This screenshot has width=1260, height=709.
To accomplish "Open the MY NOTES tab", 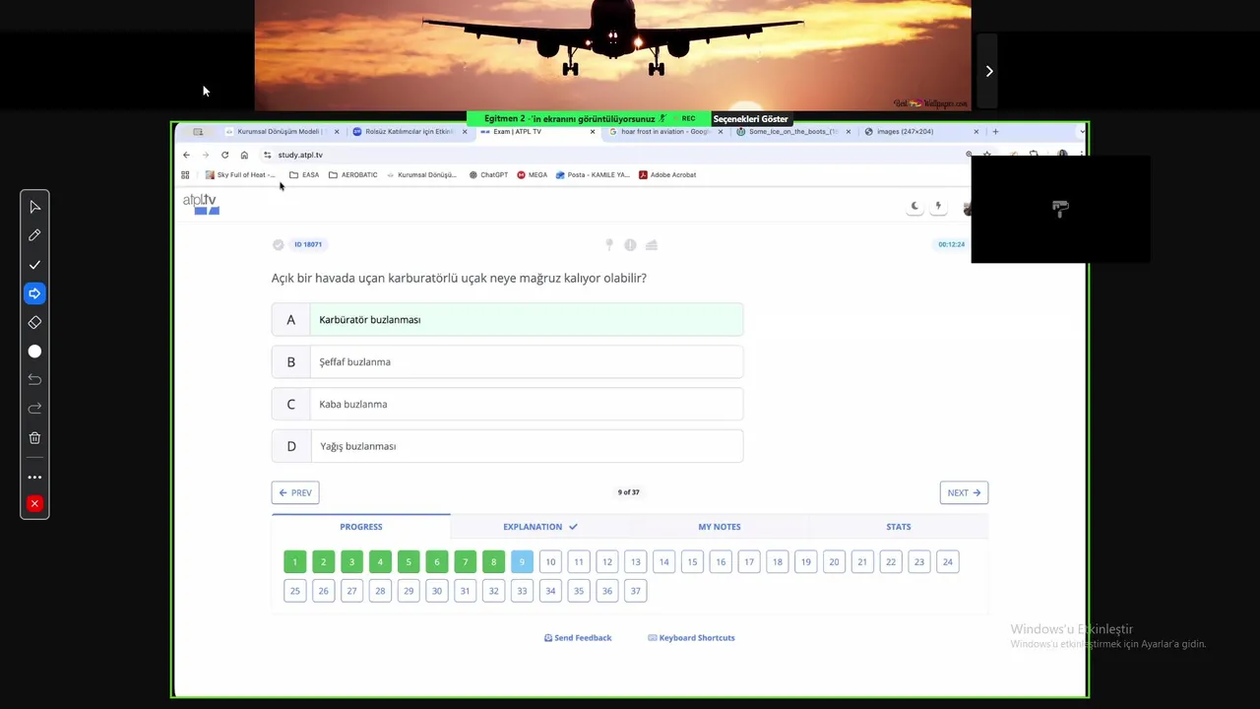I will (x=720, y=527).
